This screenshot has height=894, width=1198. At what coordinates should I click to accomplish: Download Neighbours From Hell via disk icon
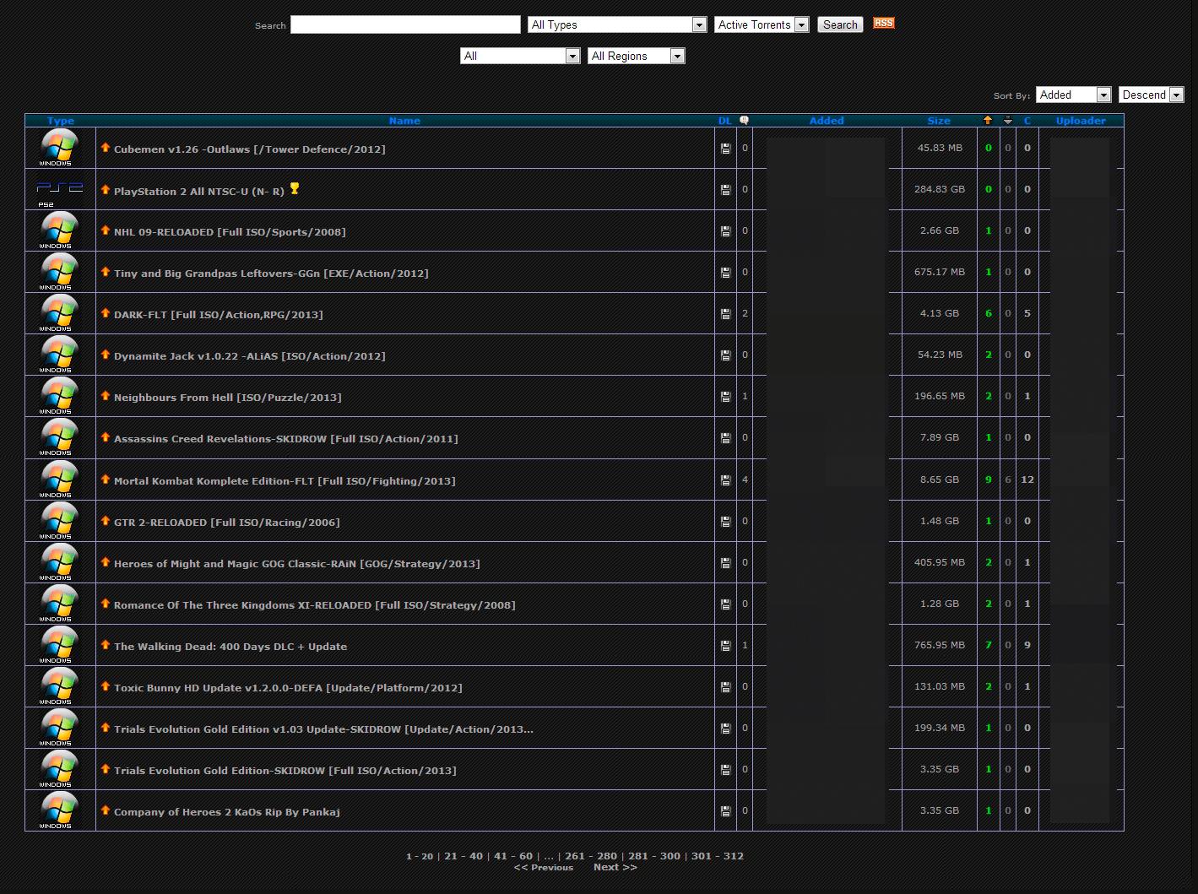725,397
